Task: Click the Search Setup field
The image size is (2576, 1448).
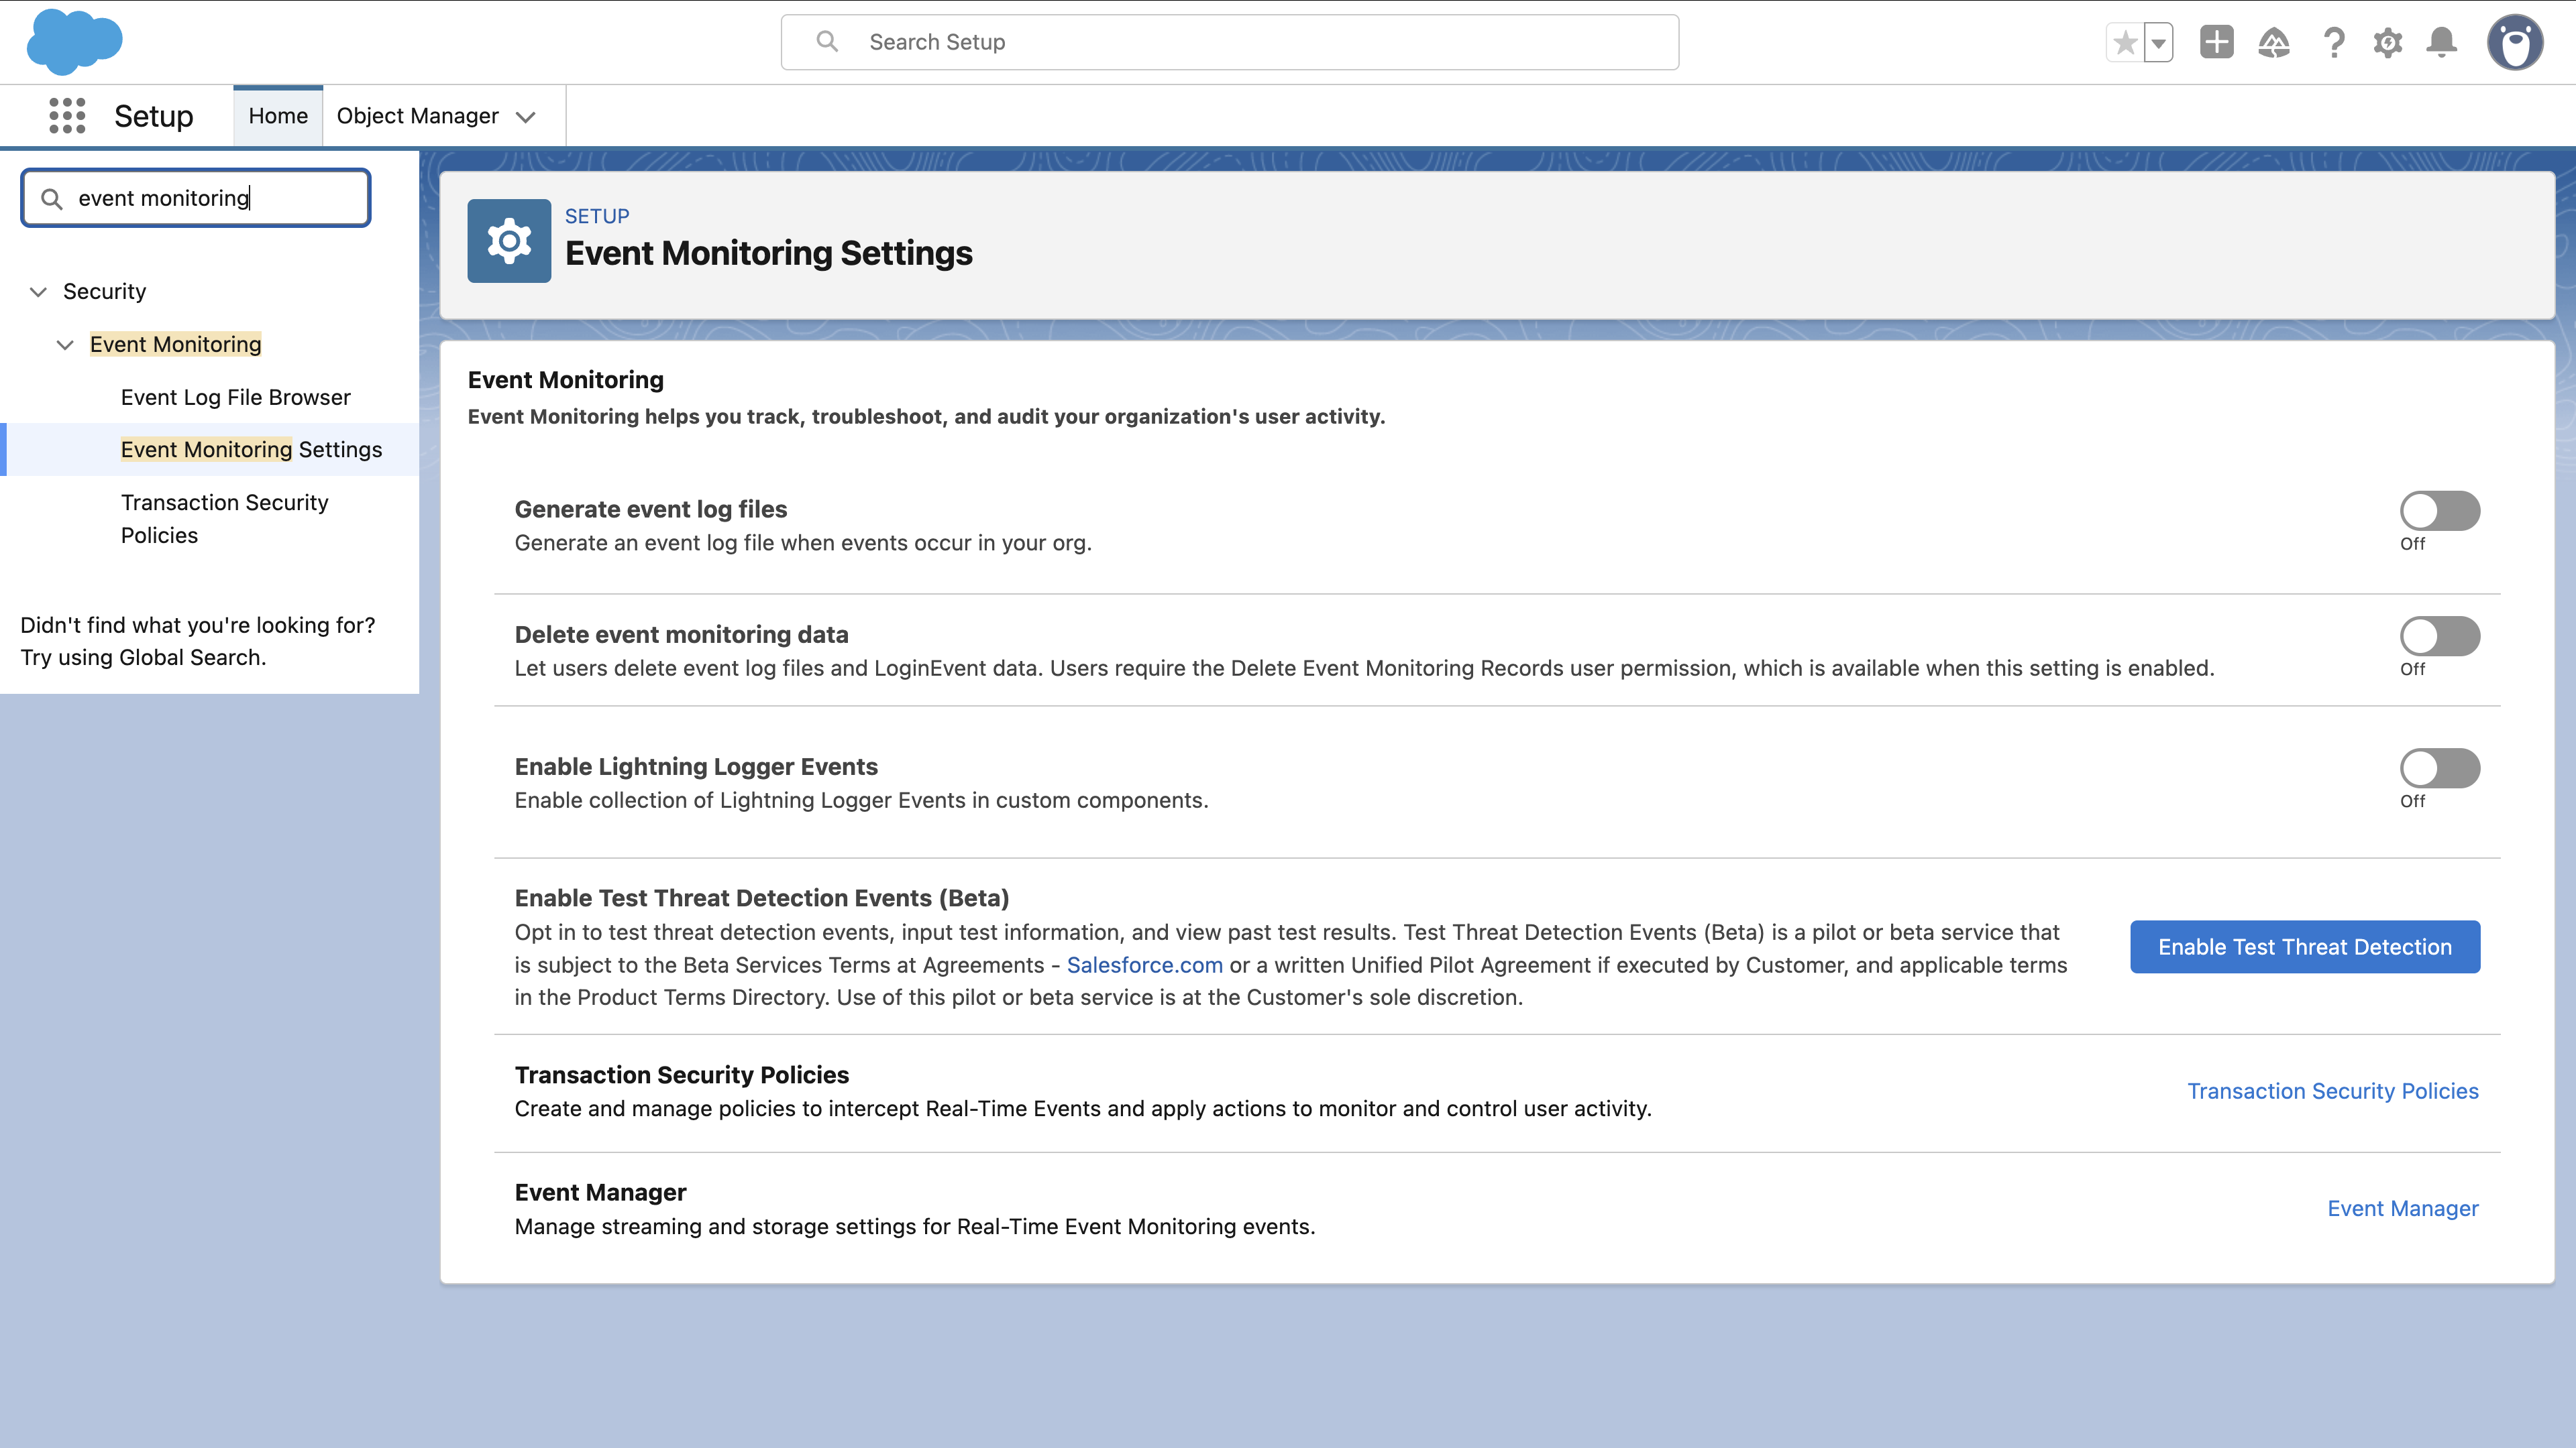Action: point(1229,42)
